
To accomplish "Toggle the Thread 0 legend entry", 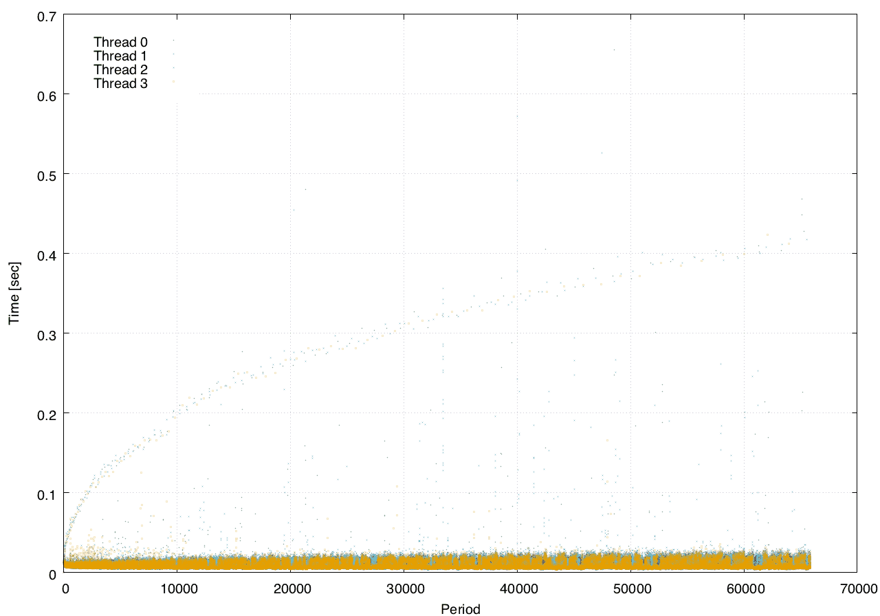I will pyautogui.click(x=120, y=42).
